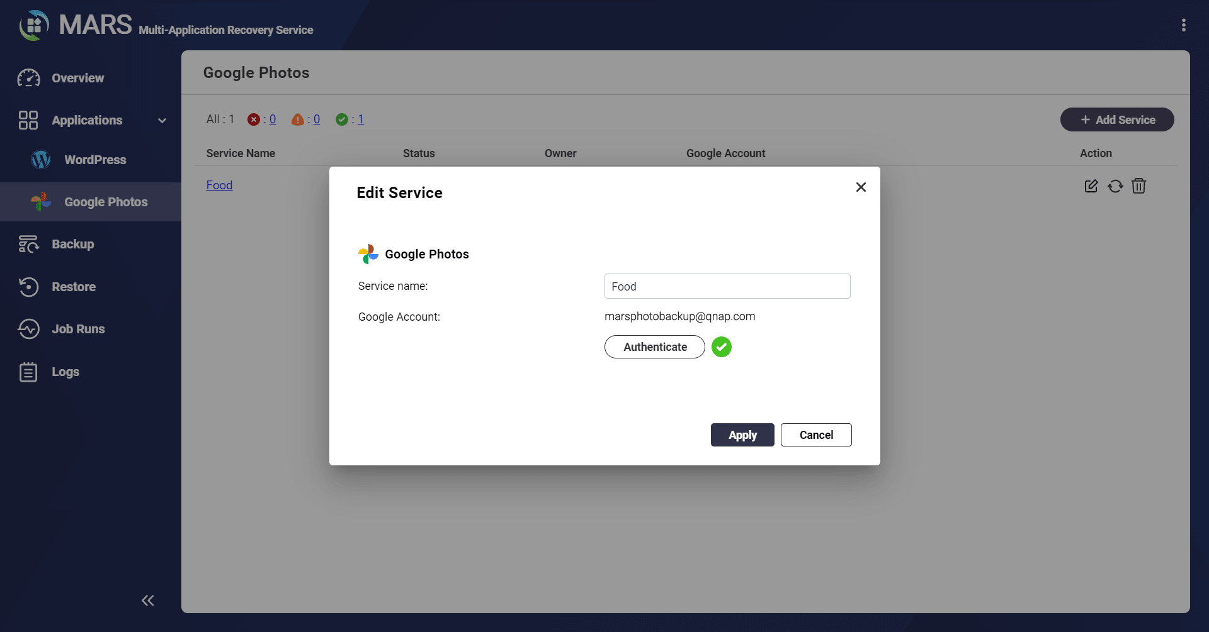Open the Food service link
The image size is (1209, 632).
(x=219, y=185)
